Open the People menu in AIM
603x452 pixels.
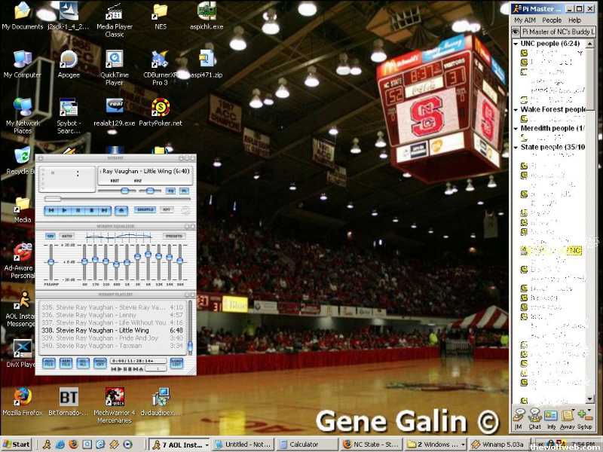click(552, 20)
